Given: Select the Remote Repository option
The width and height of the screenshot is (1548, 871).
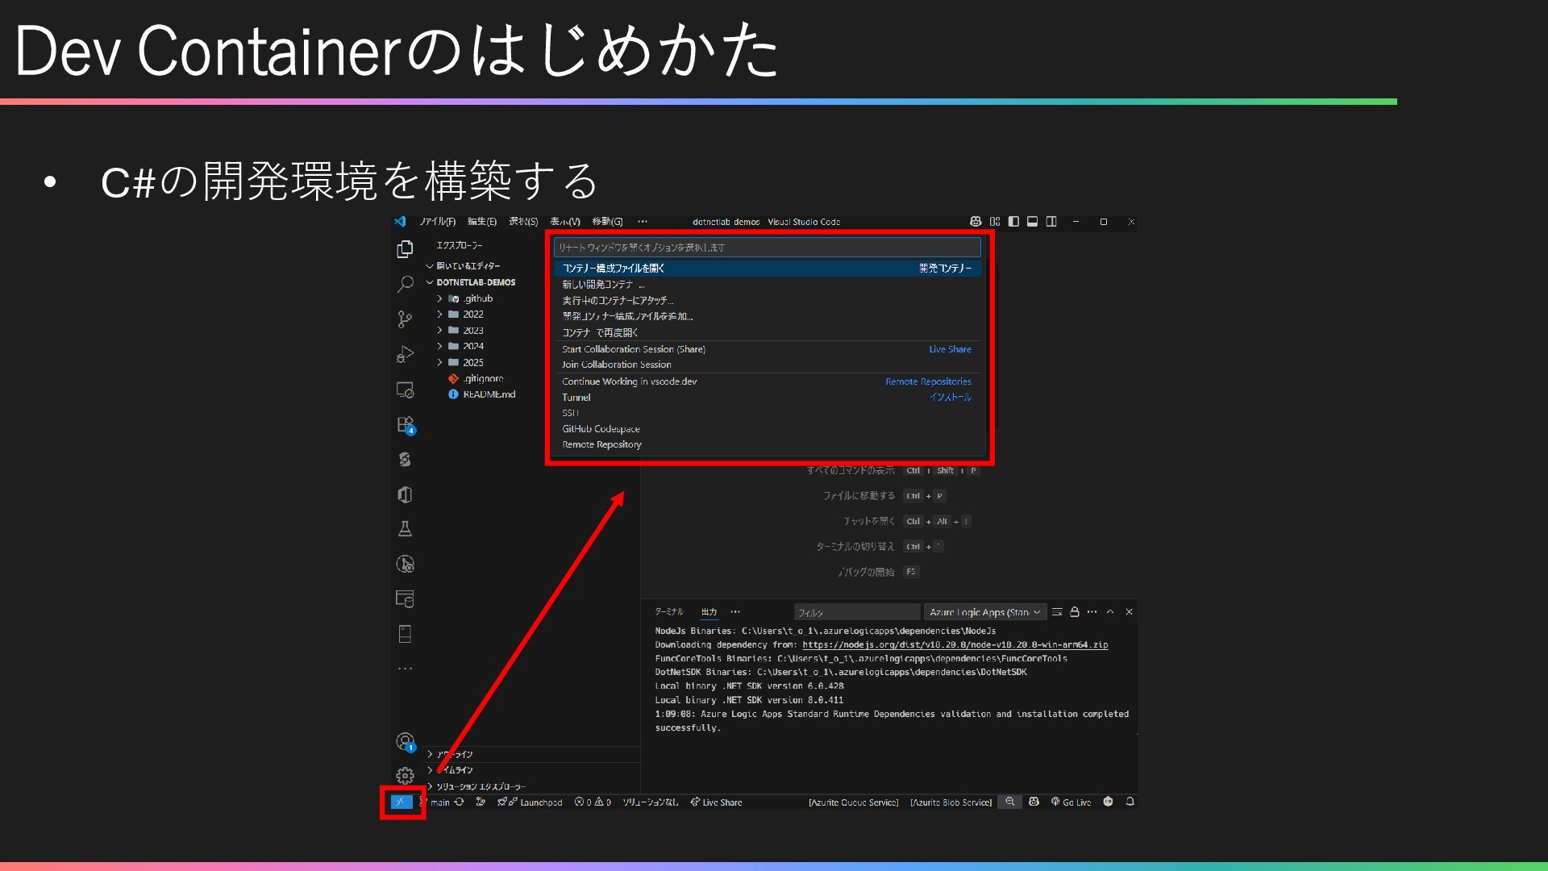Looking at the screenshot, I should click(768, 444).
